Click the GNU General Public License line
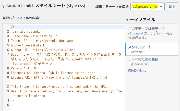The image size is (180, 111). (x=53, y=73)
